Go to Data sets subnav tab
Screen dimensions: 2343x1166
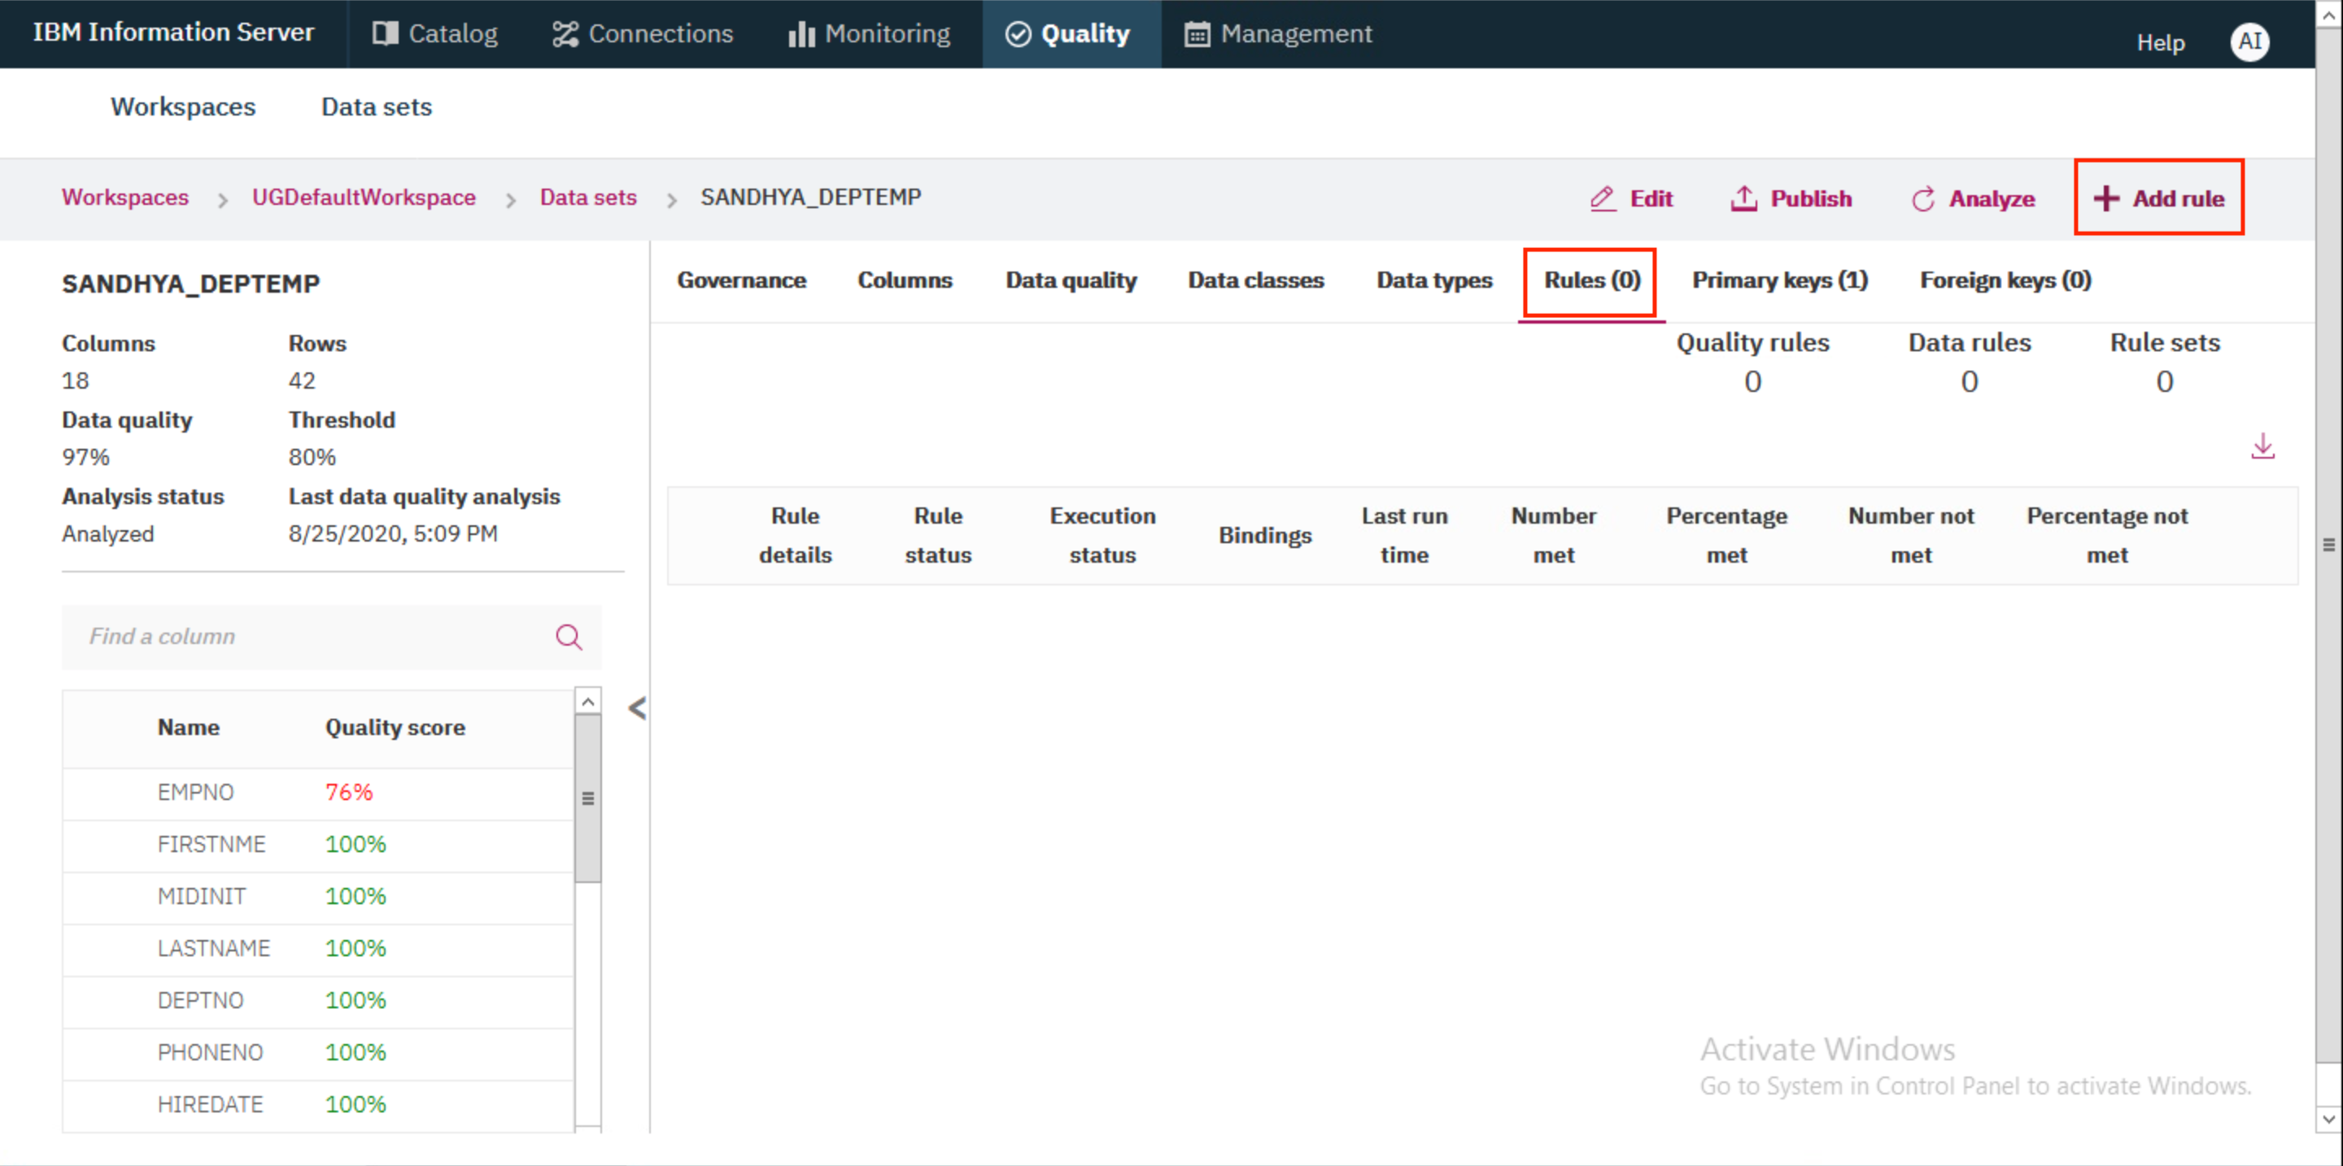click(377, 107)
